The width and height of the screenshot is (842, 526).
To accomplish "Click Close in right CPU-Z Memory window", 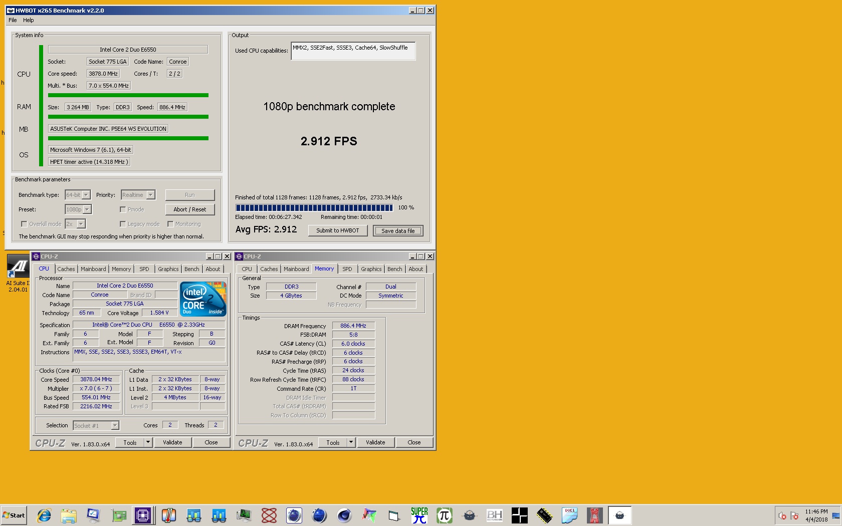I will [x=414, y=442].
